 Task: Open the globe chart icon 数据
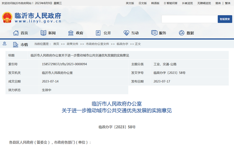(182, 33)
